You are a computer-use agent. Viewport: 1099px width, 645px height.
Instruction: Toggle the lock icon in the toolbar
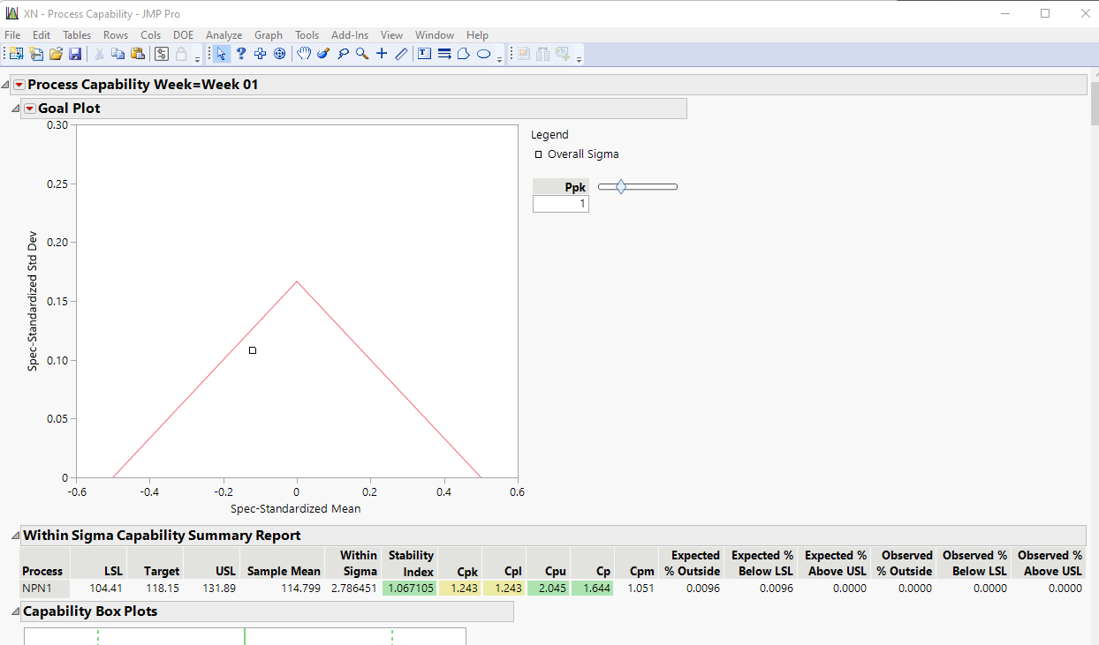tap(180, 54)
